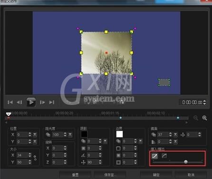
Task: Click the border blur value field
Action: 128,155
